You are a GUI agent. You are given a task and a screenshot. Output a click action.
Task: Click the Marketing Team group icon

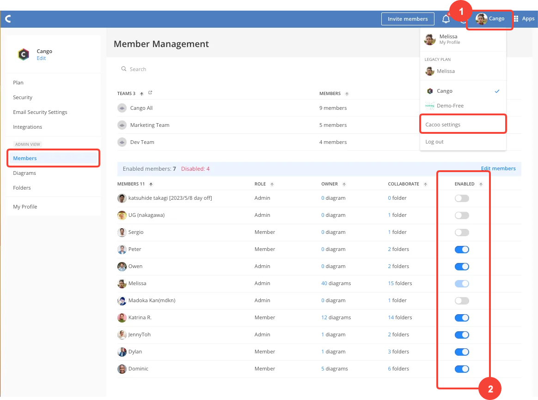(122, 125)
